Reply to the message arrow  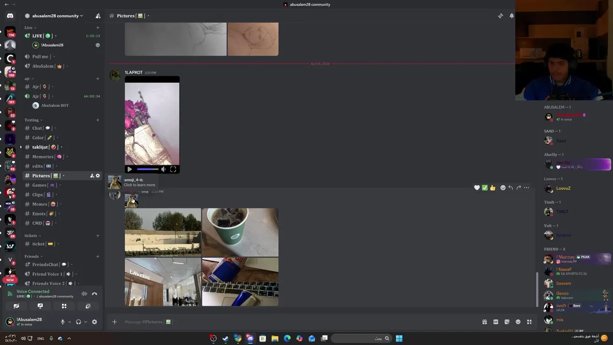click(511, 188)
